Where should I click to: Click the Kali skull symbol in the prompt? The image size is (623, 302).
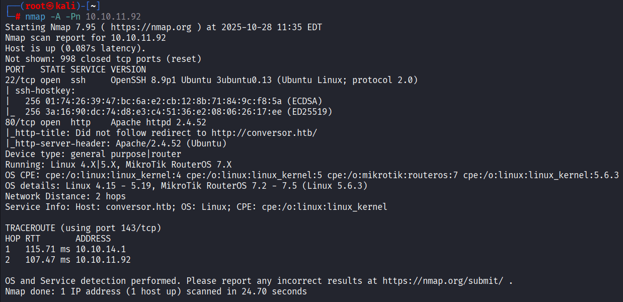pyautogui.click(x=51, y=6)
